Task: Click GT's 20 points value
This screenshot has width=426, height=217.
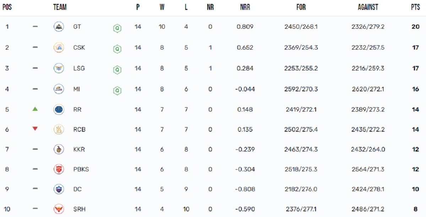Action: 415,27
